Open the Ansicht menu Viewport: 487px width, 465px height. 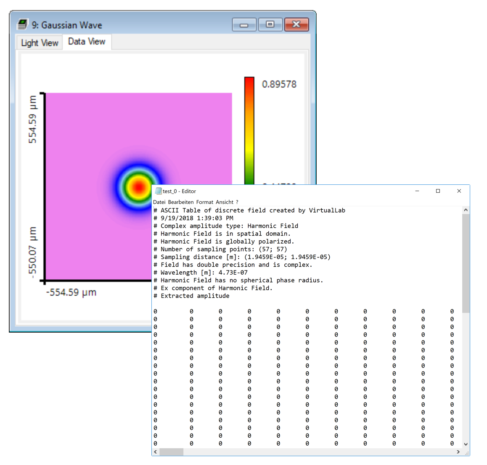tap(225, 202)
